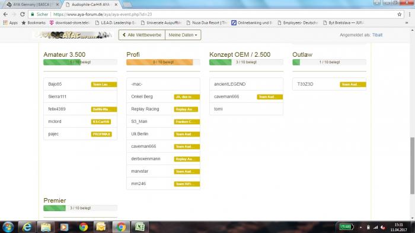
Task: Close the Audiophile-CarHifi AYA tab
Action: pos(116,5)
